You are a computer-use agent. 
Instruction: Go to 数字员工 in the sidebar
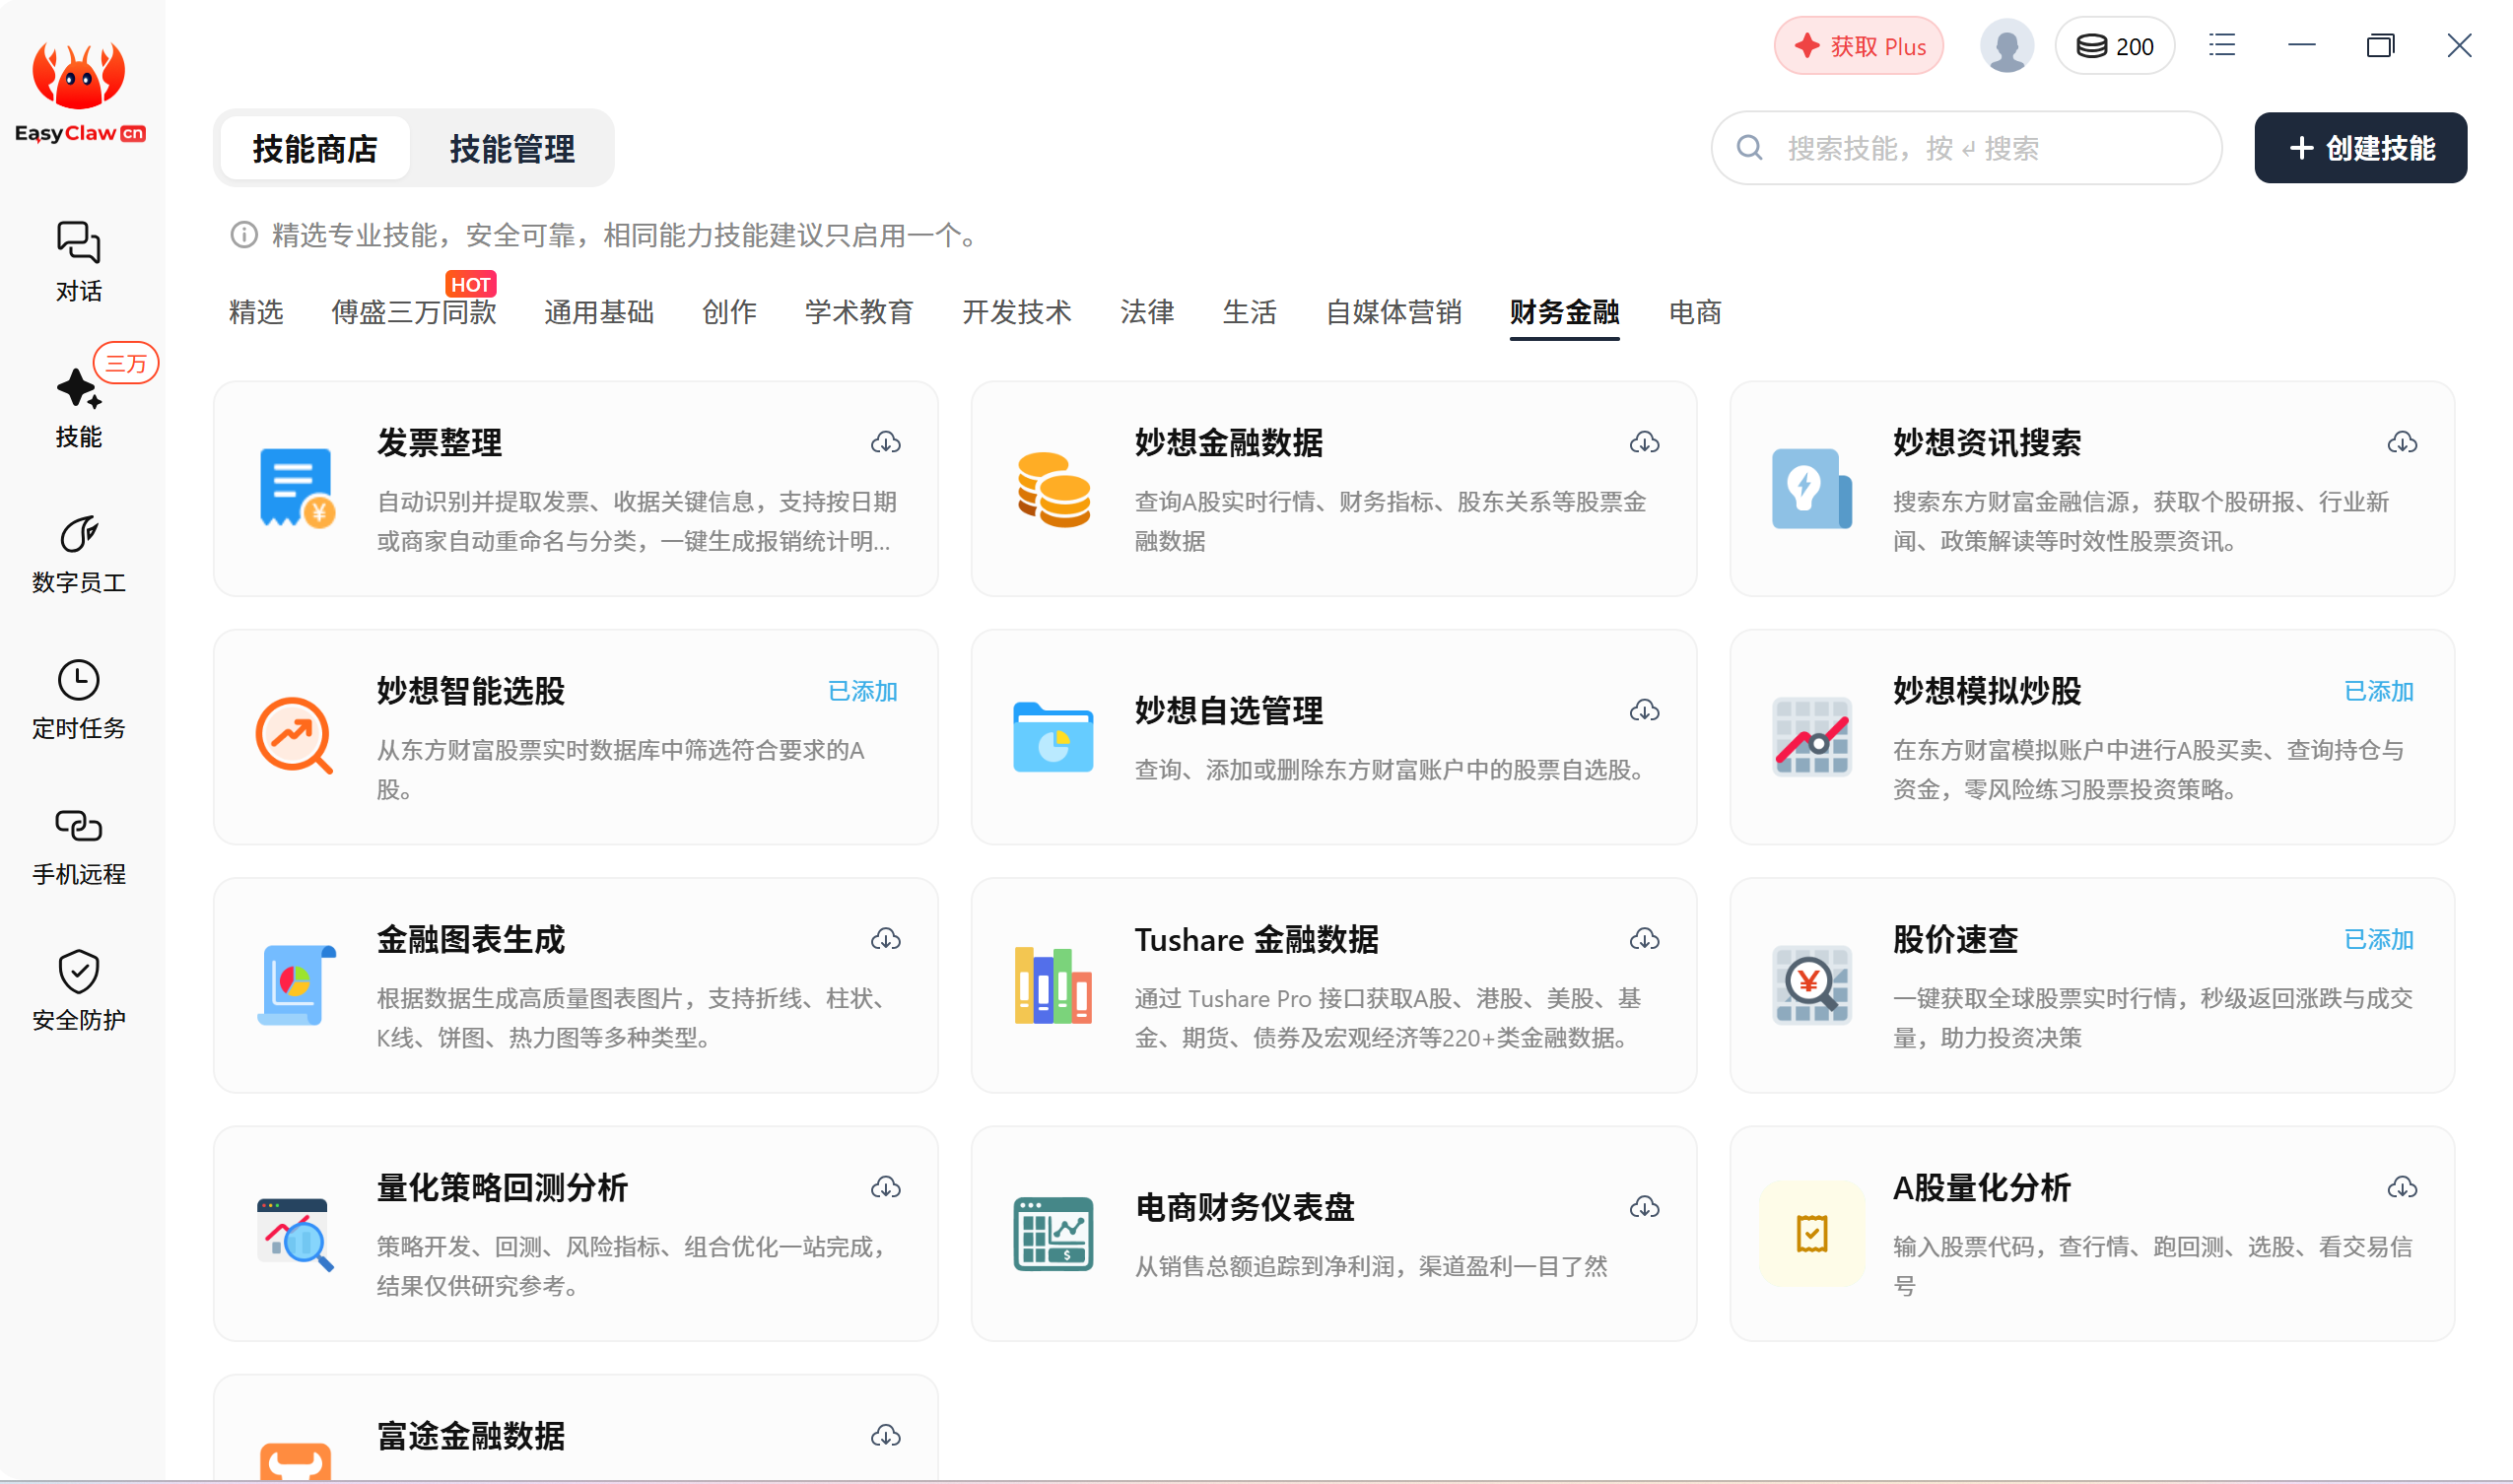[78, 554]
